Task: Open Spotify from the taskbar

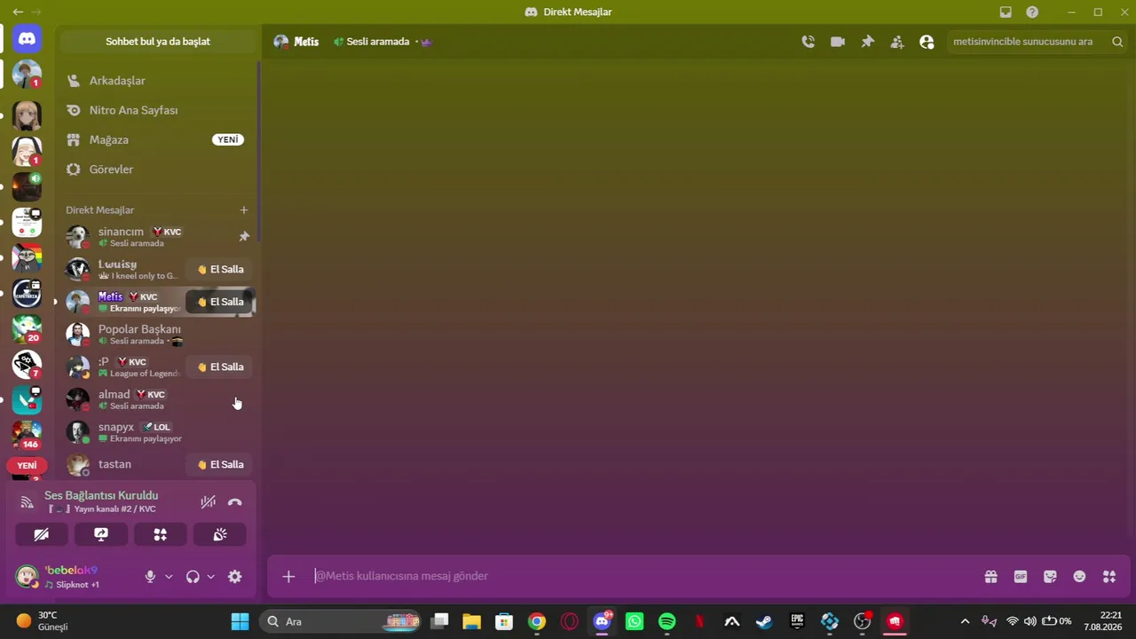Action: 667,621
